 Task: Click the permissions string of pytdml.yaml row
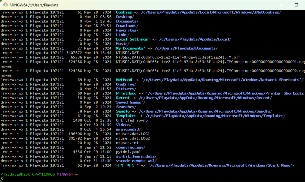click(12, 152)
